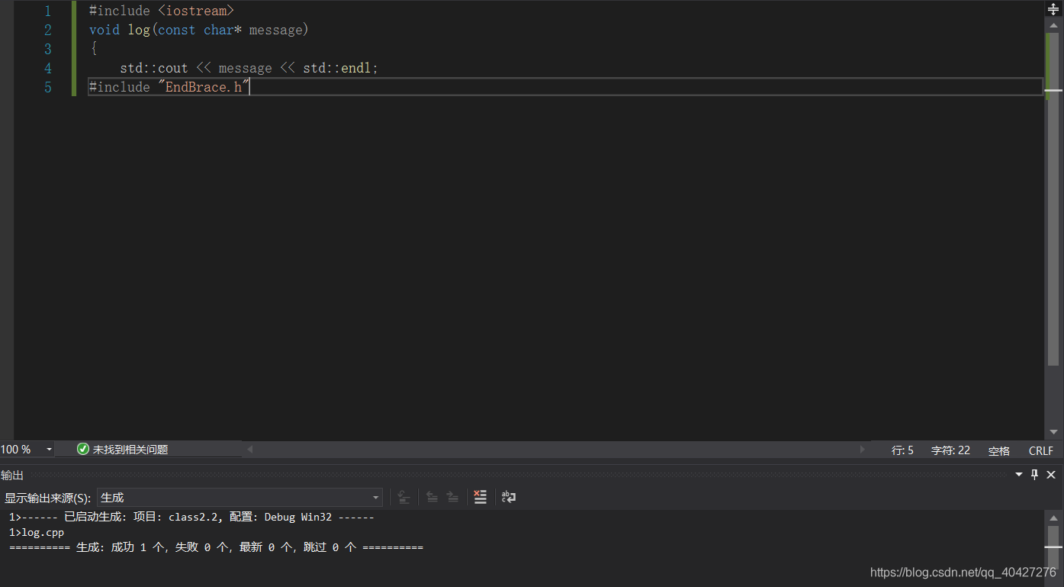Click horizontal scrollbar right arrow in editor
The width and height of the screenshot is (1064, 587).
pos(863,450)
